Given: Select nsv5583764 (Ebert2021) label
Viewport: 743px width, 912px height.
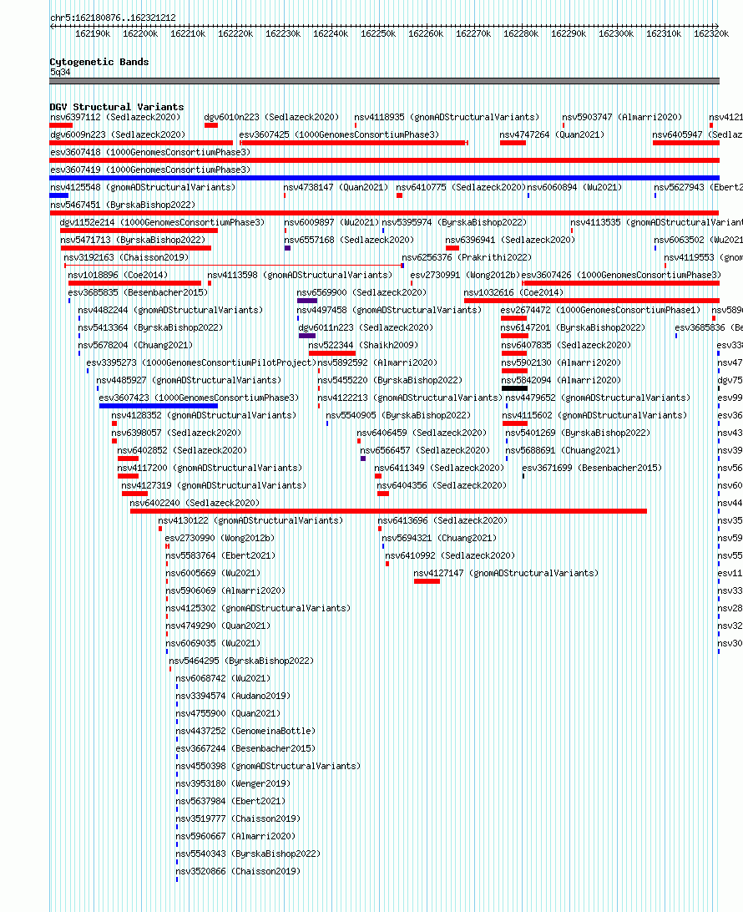Looking at the screenshot, I should [221, 555].
